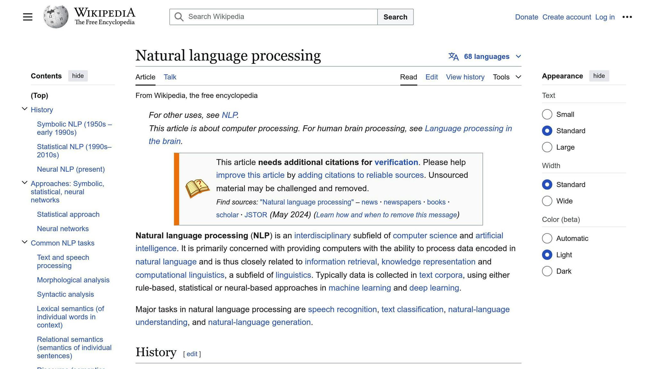657x369 pixels.
Task: Open the View history tab
Action: 465,77
